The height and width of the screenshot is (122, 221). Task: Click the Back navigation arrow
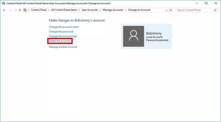(x=4, y=10)
